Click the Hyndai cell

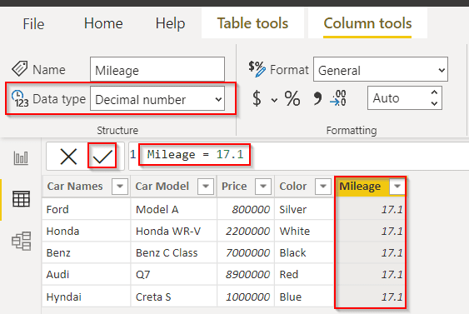pyautogui.click(x=86, y=297)
